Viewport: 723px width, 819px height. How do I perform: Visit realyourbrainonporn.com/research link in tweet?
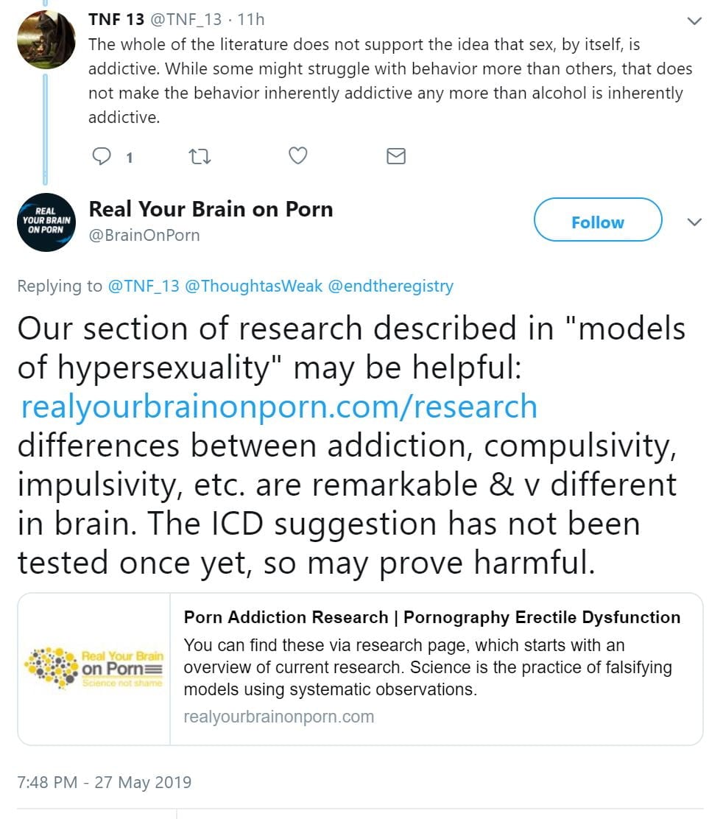[x=279, y=407]
